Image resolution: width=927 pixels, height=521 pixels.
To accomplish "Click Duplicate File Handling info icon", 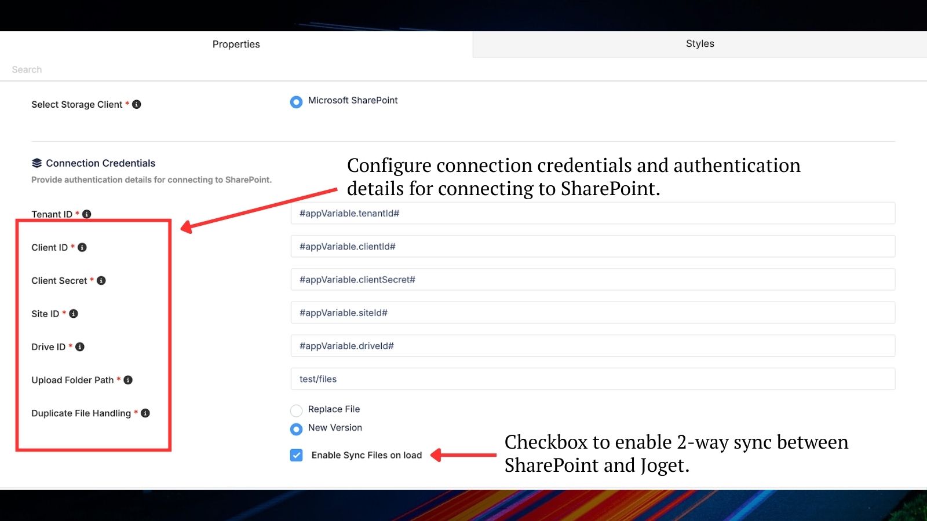I will click(x=145, y=413).
